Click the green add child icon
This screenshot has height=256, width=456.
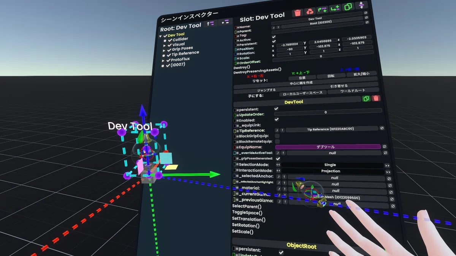click(x=335, y=8)
